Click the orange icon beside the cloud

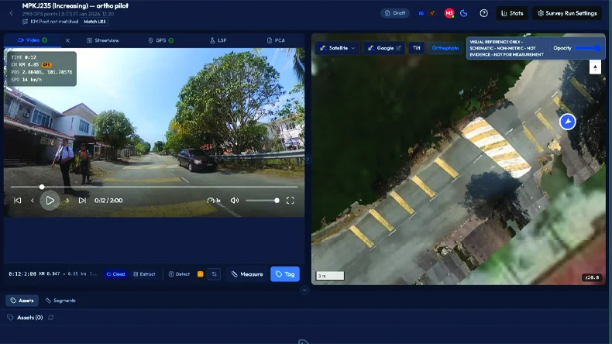point(432,13)
